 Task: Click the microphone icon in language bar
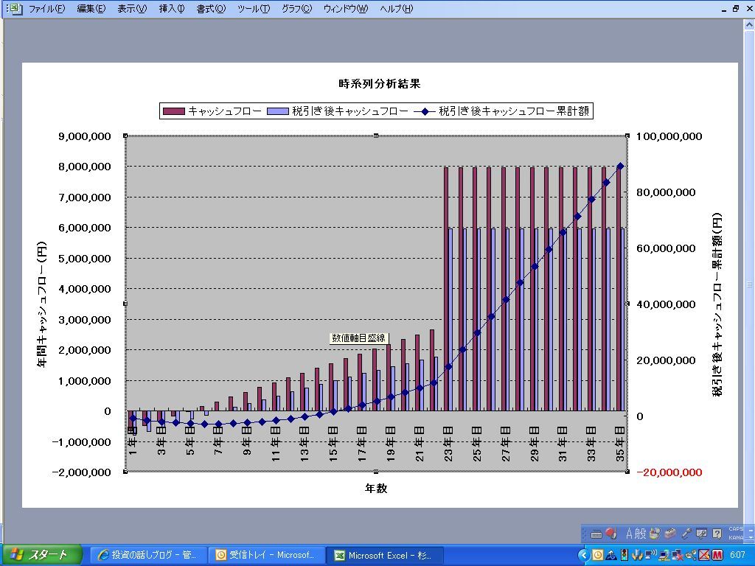coord(686,533)
